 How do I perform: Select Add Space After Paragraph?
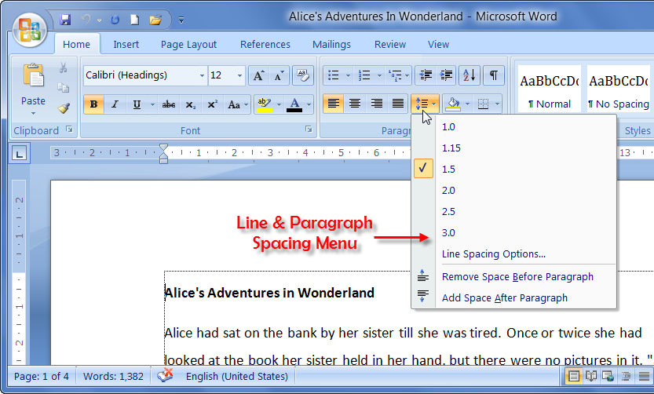(513, 297)
